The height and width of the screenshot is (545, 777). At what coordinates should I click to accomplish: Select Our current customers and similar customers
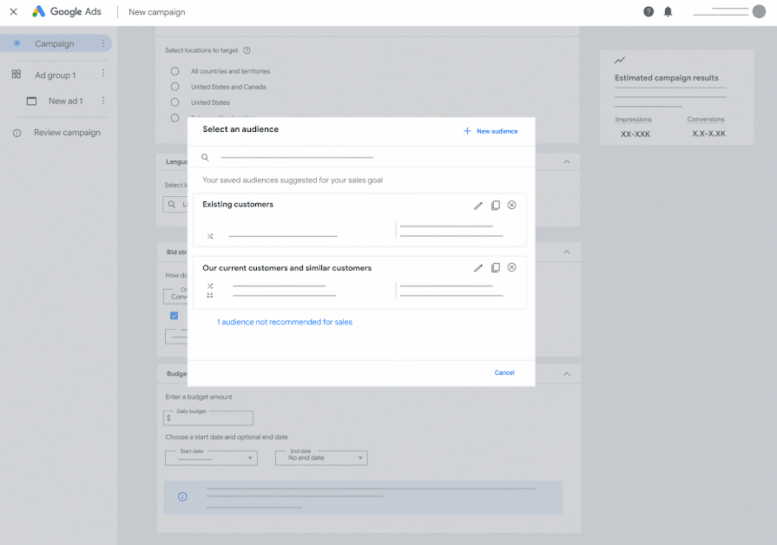click(359, 283)
